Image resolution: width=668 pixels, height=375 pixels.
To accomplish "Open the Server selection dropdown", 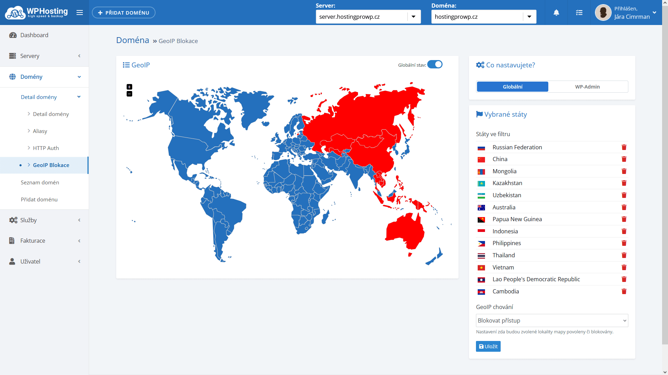I will [x=413, y=17].
